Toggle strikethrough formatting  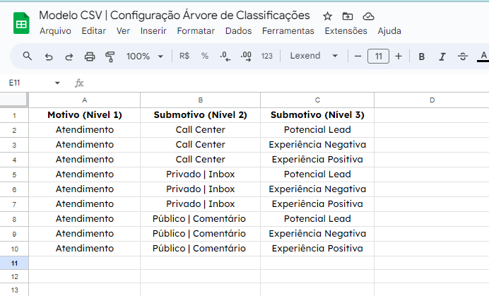tap(462, 57)
